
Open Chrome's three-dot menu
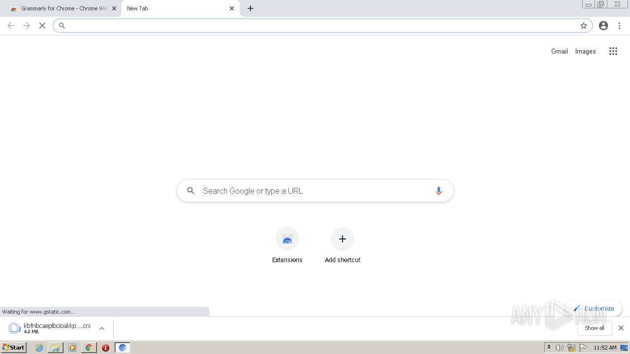click(619, 26)
